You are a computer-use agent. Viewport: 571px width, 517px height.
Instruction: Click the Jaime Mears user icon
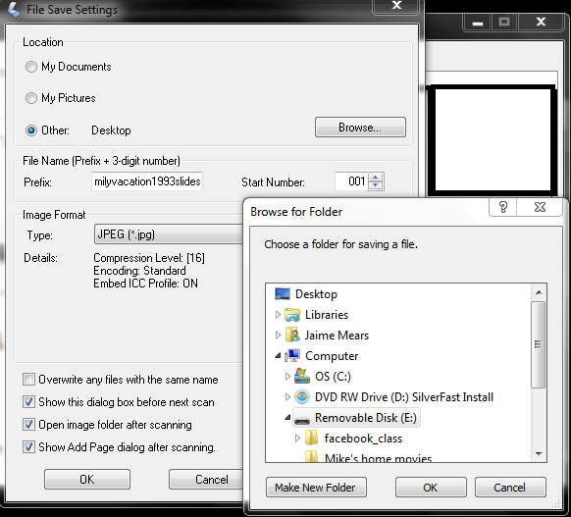pos(292,335)
